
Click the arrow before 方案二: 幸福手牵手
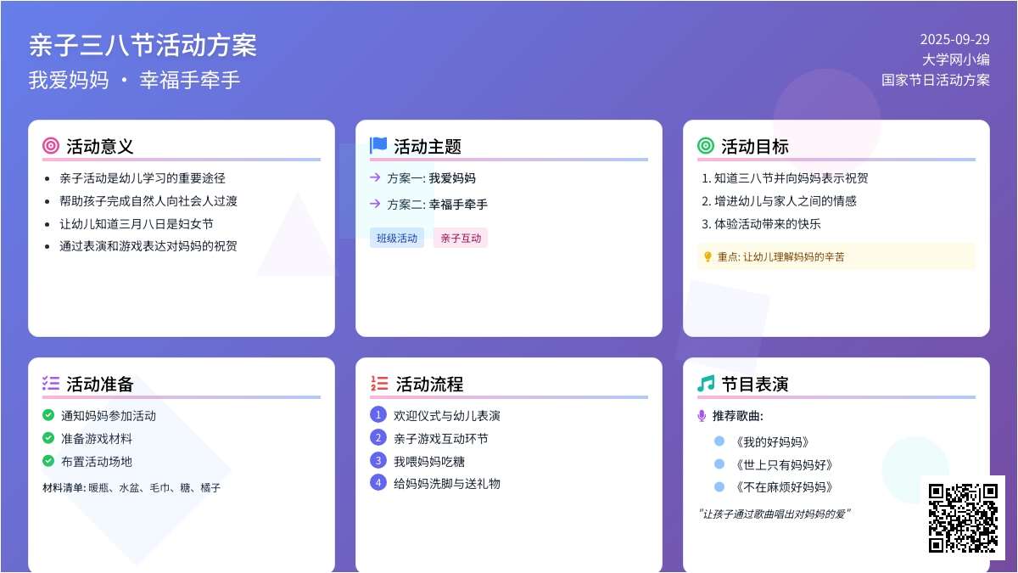(x=375, y=204)
